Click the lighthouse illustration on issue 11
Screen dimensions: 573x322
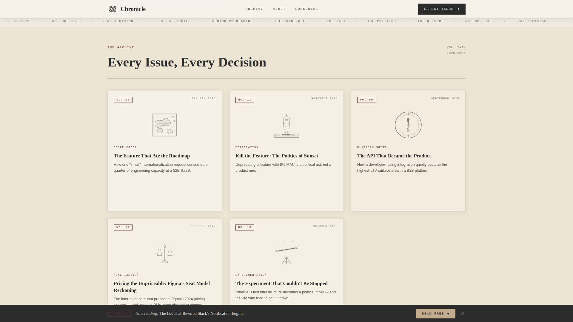point(286,126)
